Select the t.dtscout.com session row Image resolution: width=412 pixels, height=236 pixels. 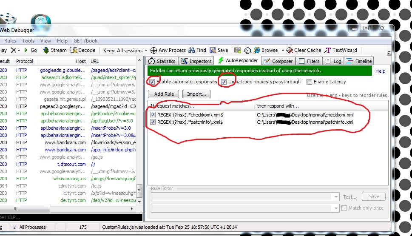[x=68, y=164]
